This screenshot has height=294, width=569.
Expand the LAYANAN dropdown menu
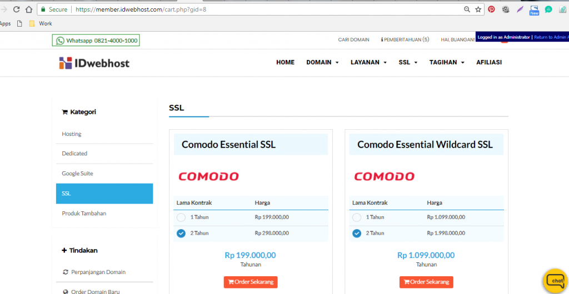(x=368, y=62)
